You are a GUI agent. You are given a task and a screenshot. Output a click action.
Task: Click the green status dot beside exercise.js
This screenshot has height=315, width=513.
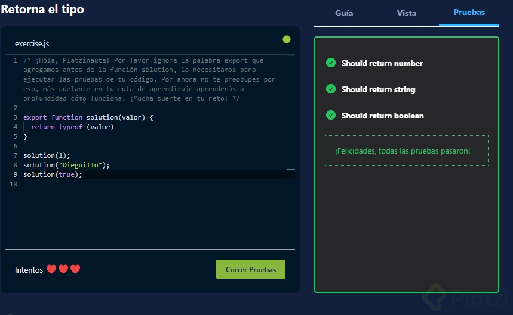tap(287, 39)
